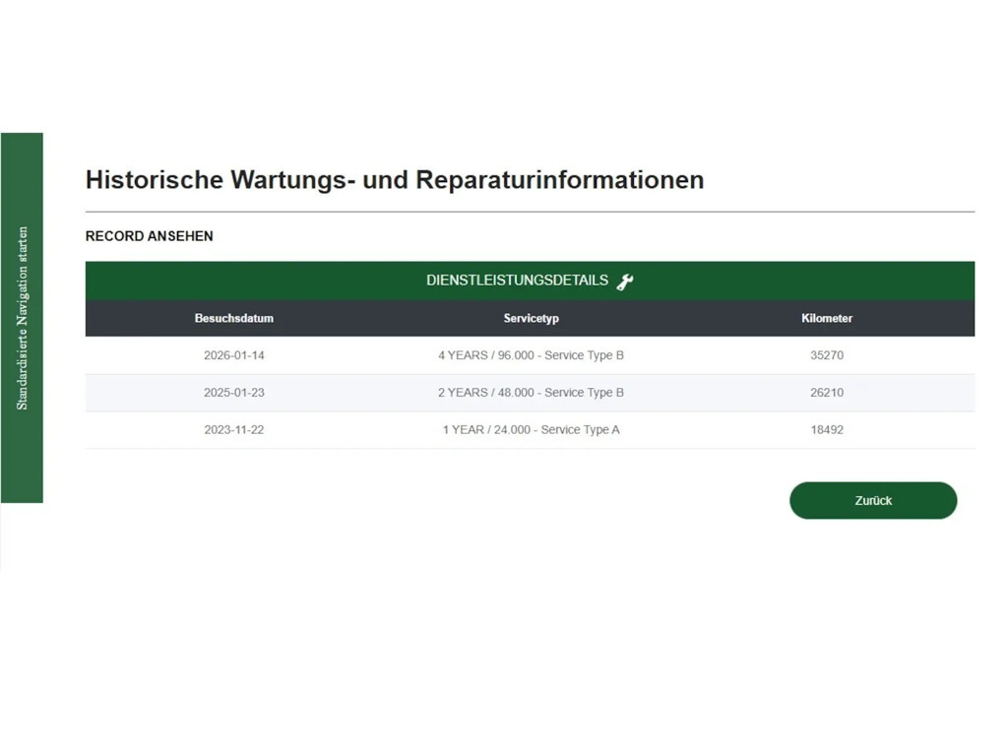Click the 2 YEARS / 48.000 service entry
Screen dimensions: 1008x756
coord(531,393)
